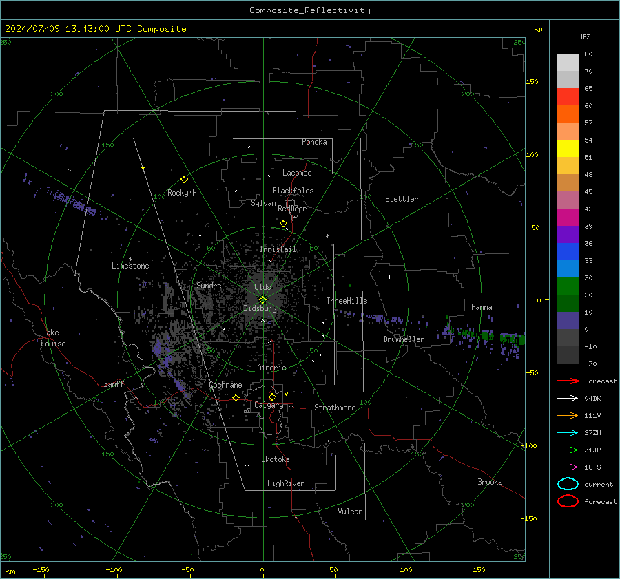Click the RockyMH label
Viewport: 620px width, 579px height.
[x=182, y=193]
